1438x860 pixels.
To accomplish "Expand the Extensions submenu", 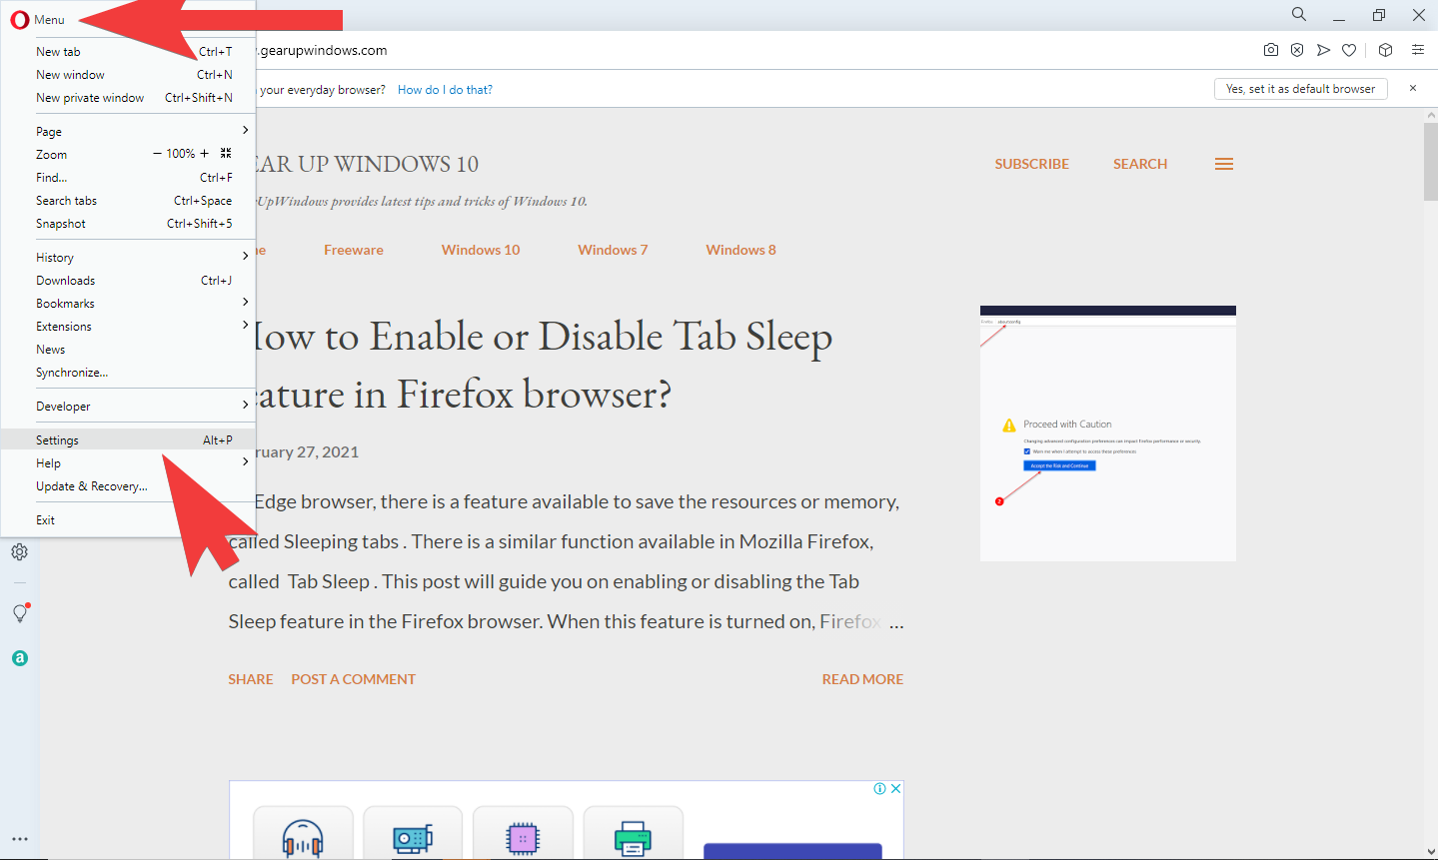I will pyautogui.click(x=128, y=326).
